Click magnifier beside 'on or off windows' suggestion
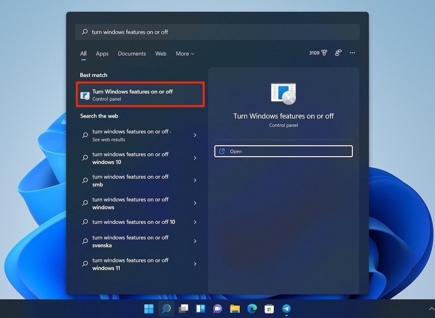 (85, 203)
